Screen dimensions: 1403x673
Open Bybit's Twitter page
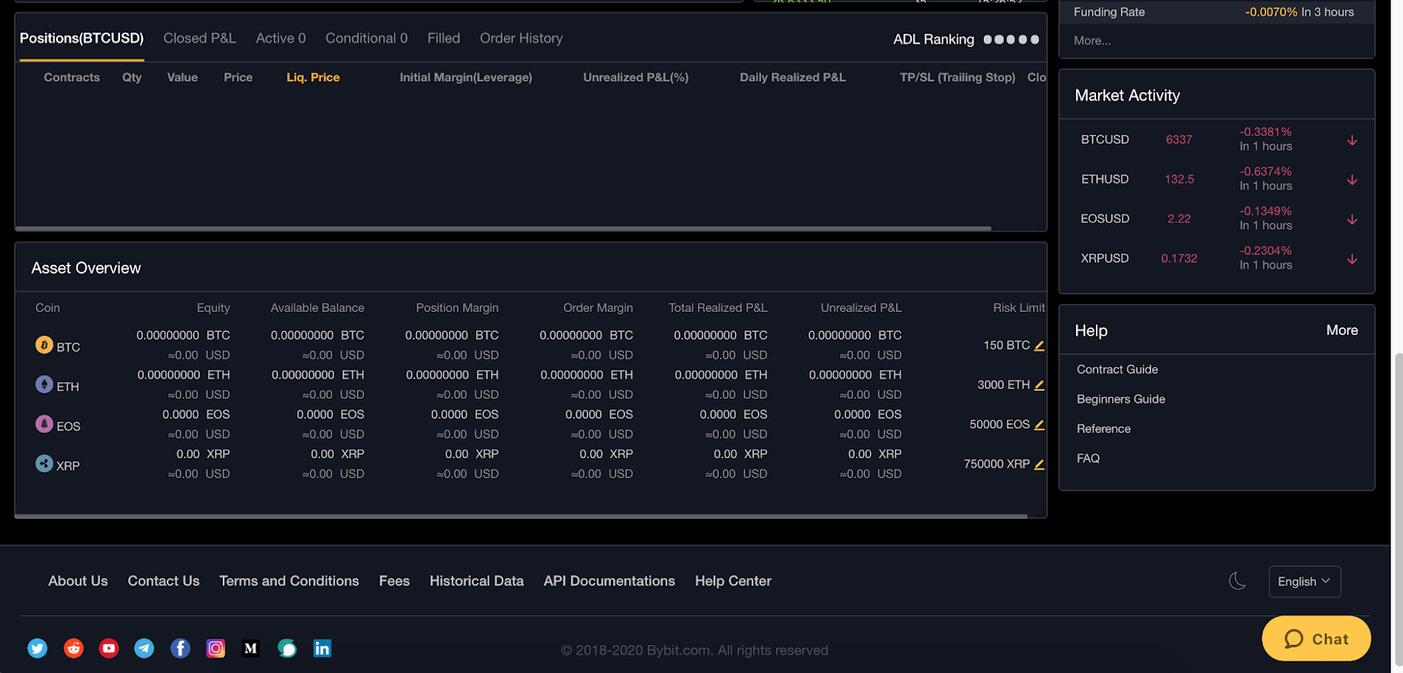pos(37,648)
